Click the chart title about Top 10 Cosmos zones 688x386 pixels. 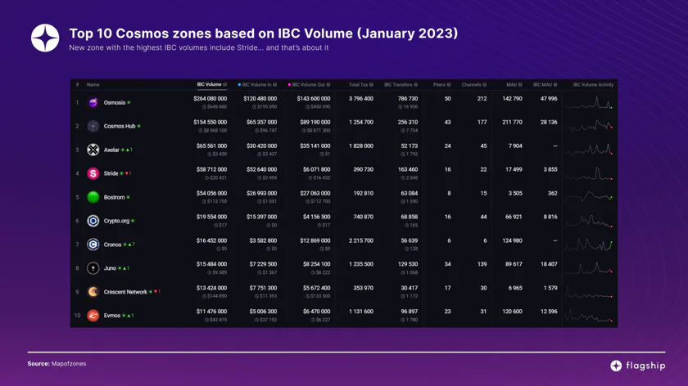(x=263, y=34)
